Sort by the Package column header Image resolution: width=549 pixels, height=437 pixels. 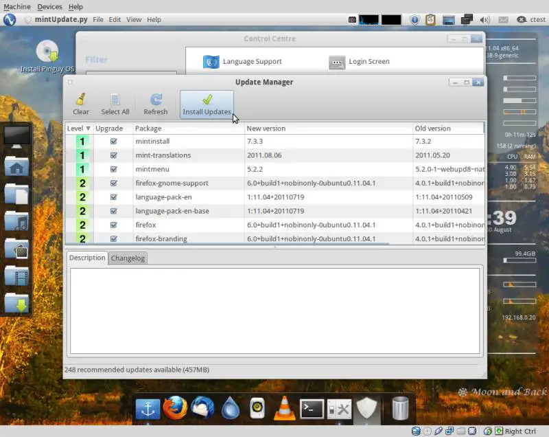point(188,128)
